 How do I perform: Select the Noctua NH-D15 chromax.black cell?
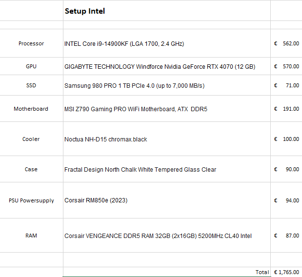pos(167,139)
